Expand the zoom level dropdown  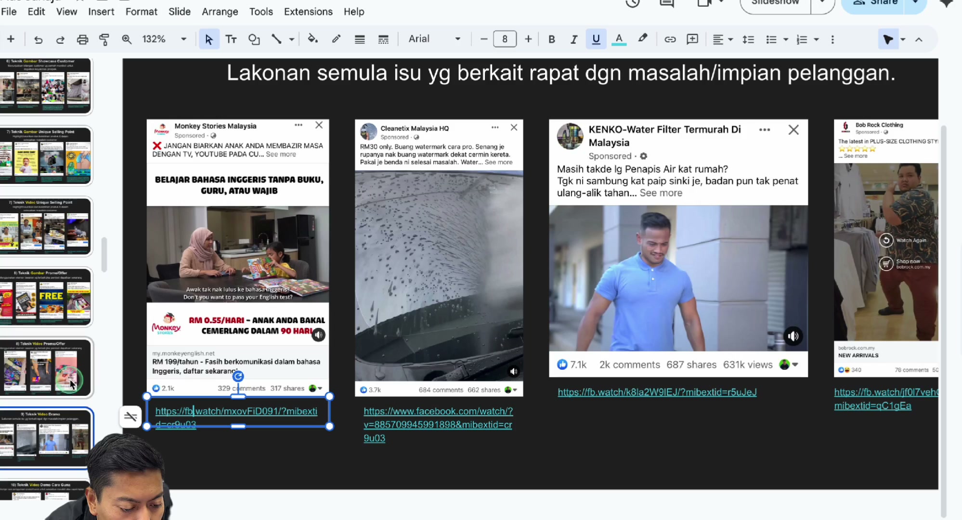(x=183, y=39)
